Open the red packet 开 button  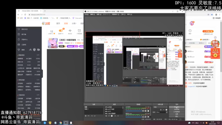(215, 55)
